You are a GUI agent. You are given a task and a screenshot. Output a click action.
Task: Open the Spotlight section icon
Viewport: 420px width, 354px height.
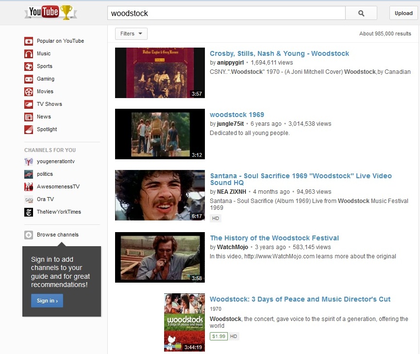tap(28, 129)
